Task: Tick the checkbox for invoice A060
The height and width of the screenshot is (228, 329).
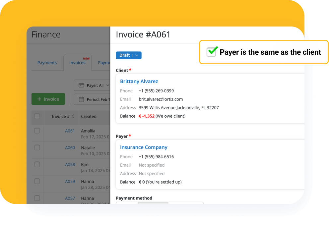Action: coord(37,147)
